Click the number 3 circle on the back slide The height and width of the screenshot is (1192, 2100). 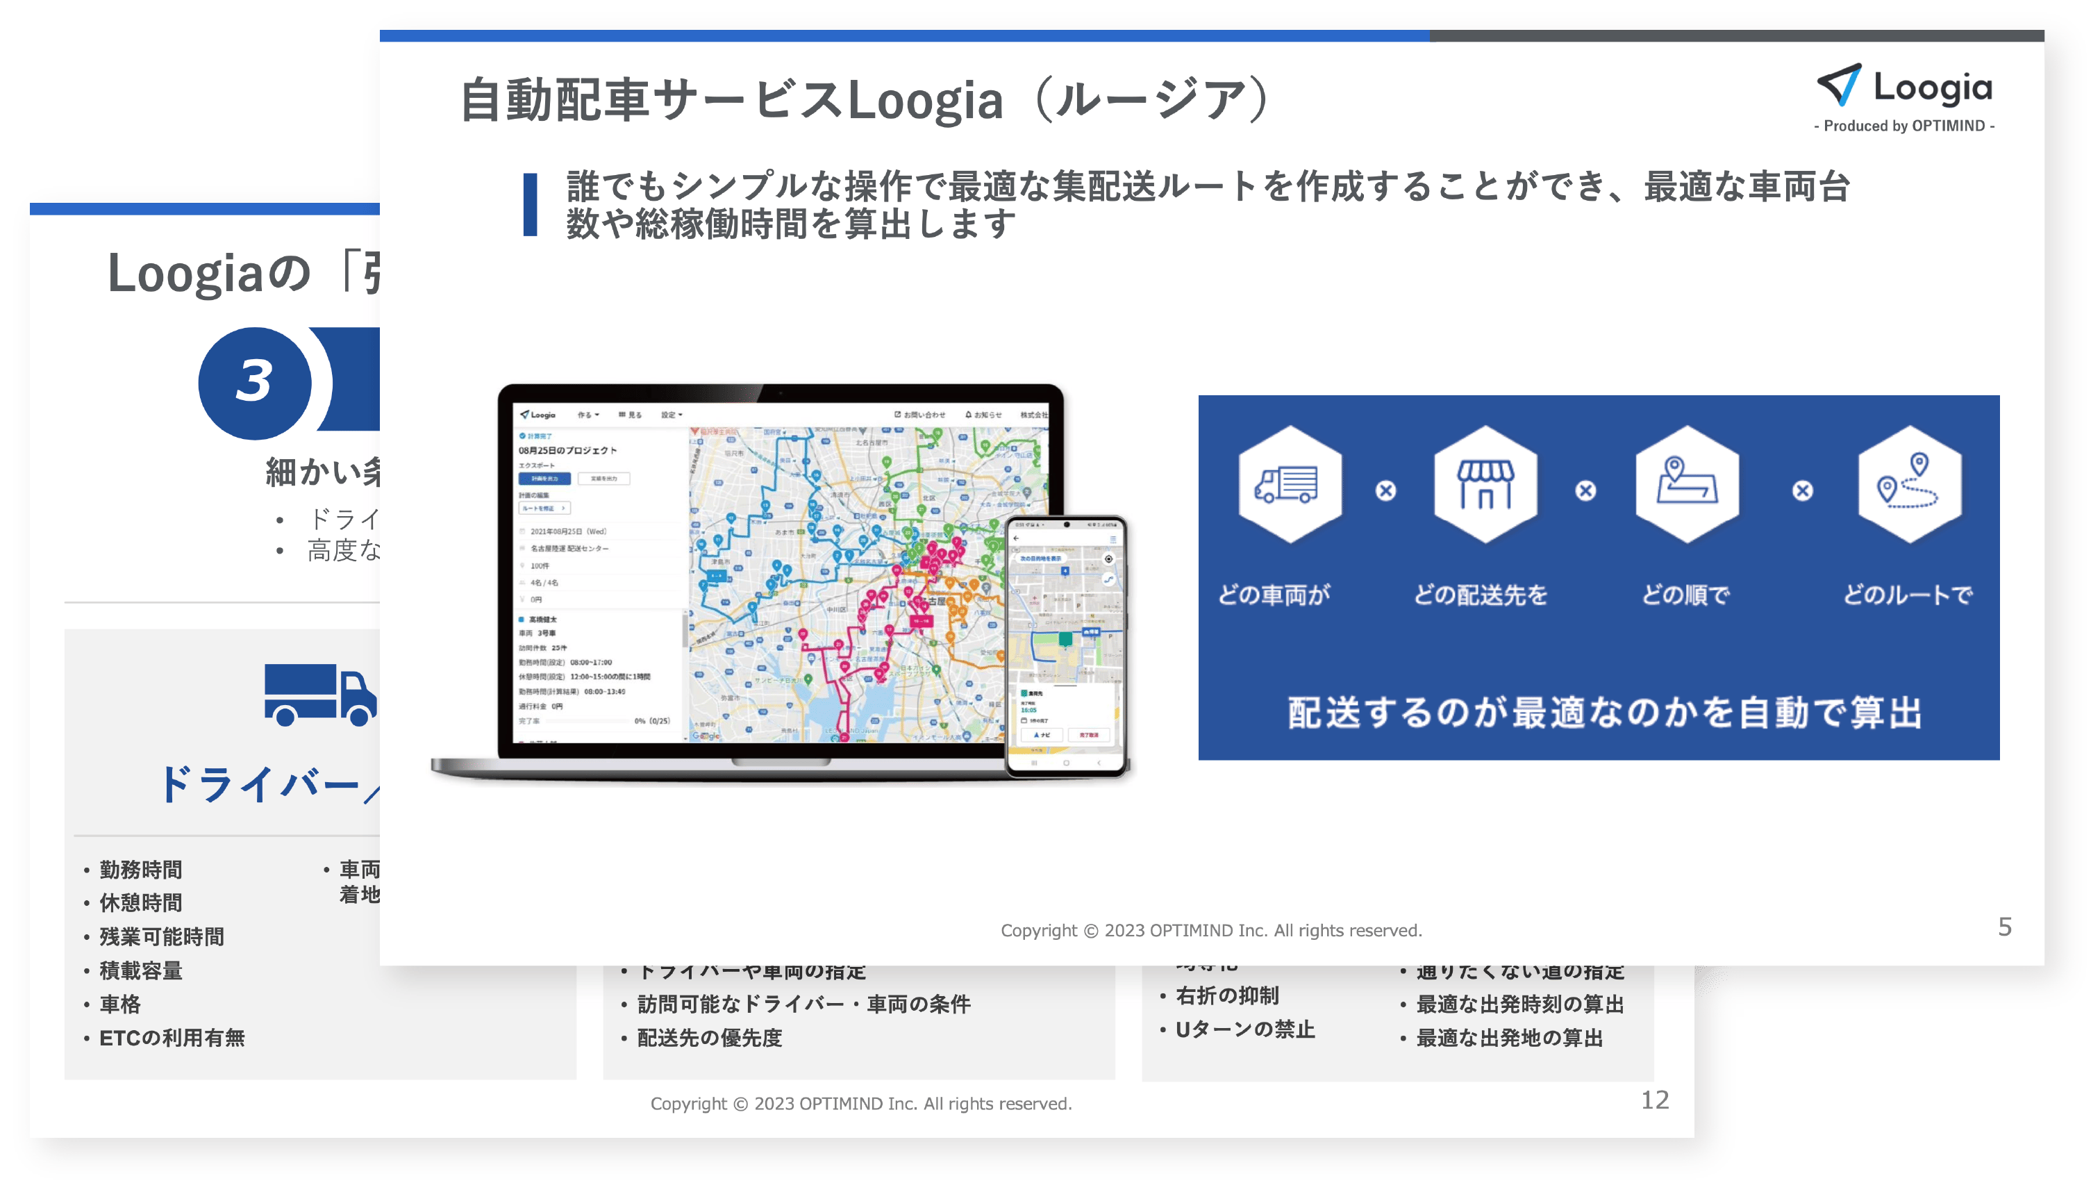coord(255,382)
